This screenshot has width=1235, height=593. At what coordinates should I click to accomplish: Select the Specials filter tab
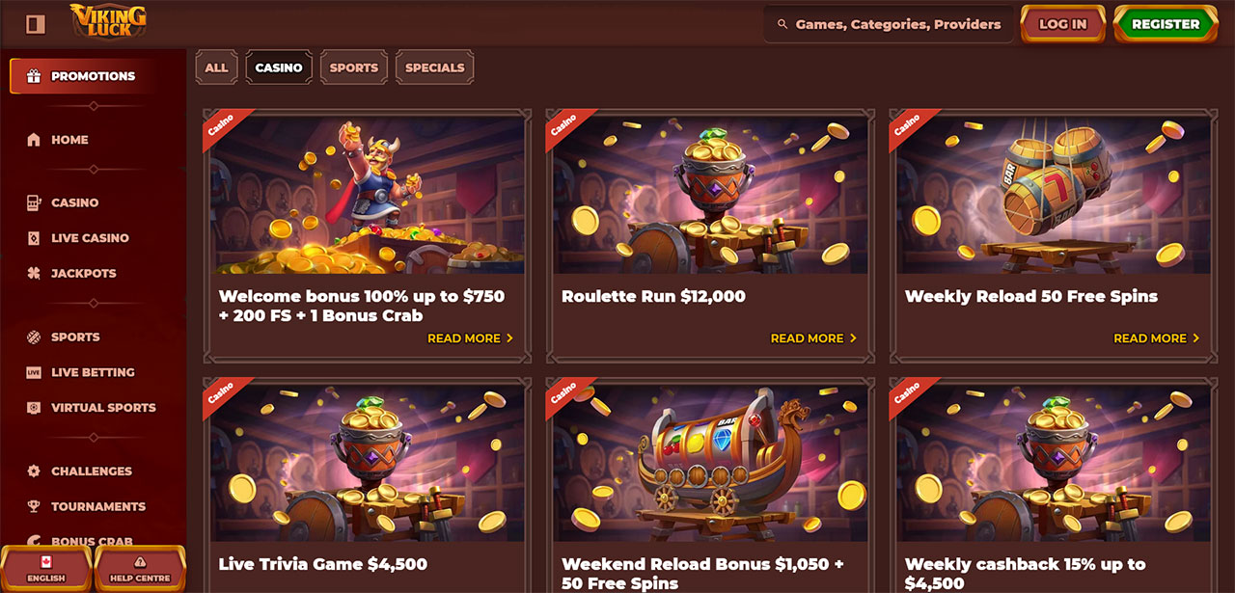[434, 67]
